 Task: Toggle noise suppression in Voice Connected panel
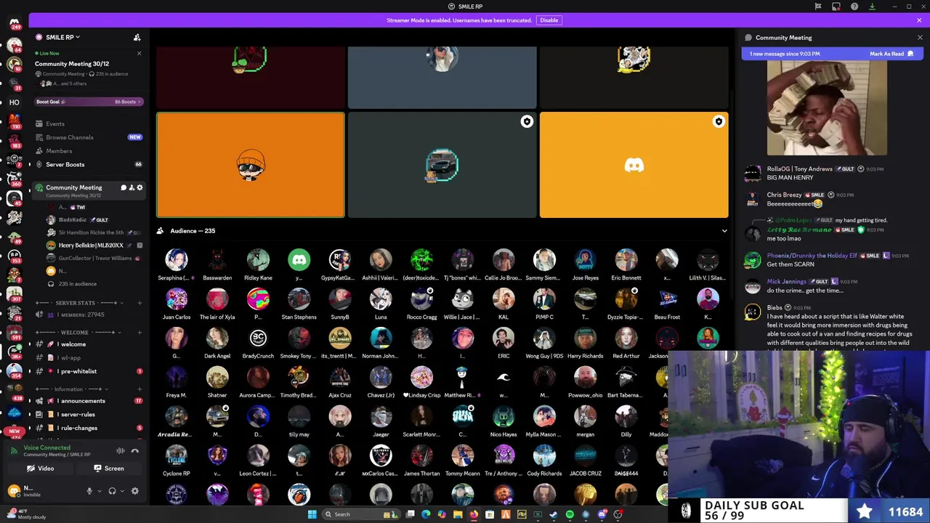point(121,451)
